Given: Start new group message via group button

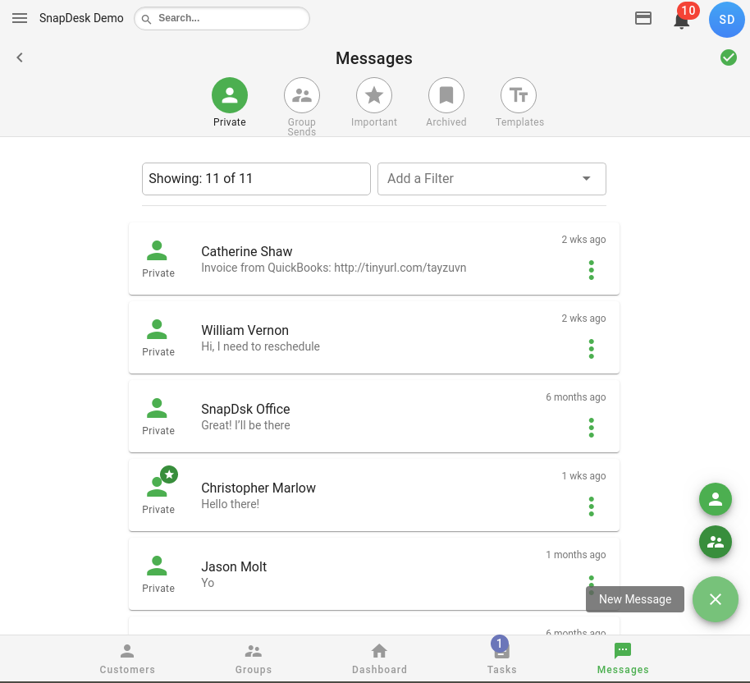Looking at the screenshot, I should point(715,542).
